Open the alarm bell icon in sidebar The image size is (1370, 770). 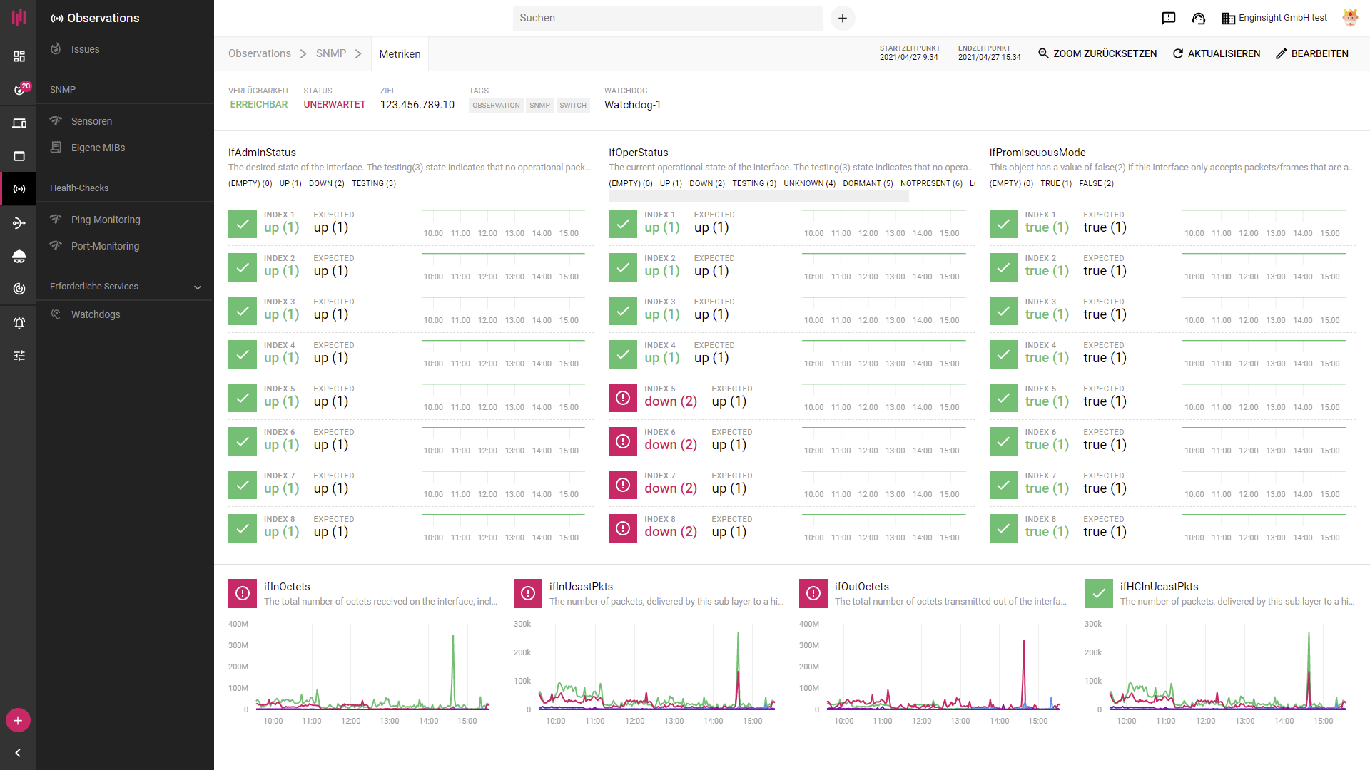pyautogui.click(x=19, y=323)
